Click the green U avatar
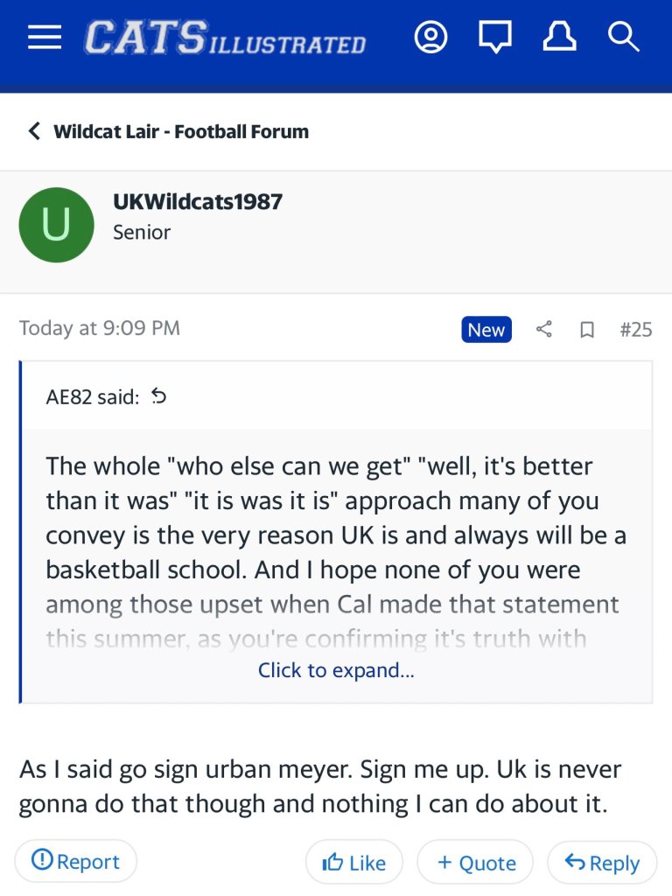672x896 pixels. coord(56,225)
